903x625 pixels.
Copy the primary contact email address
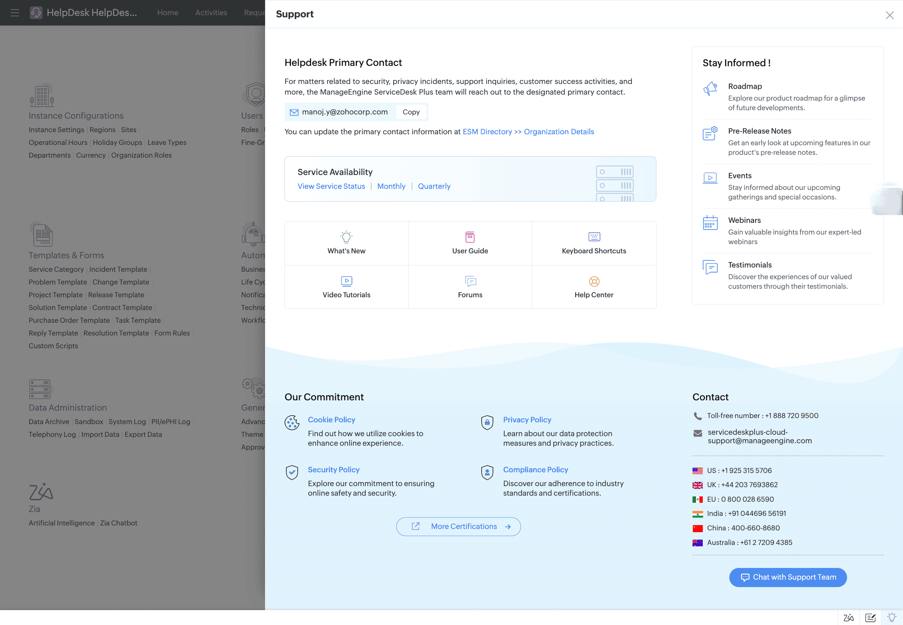411,112
